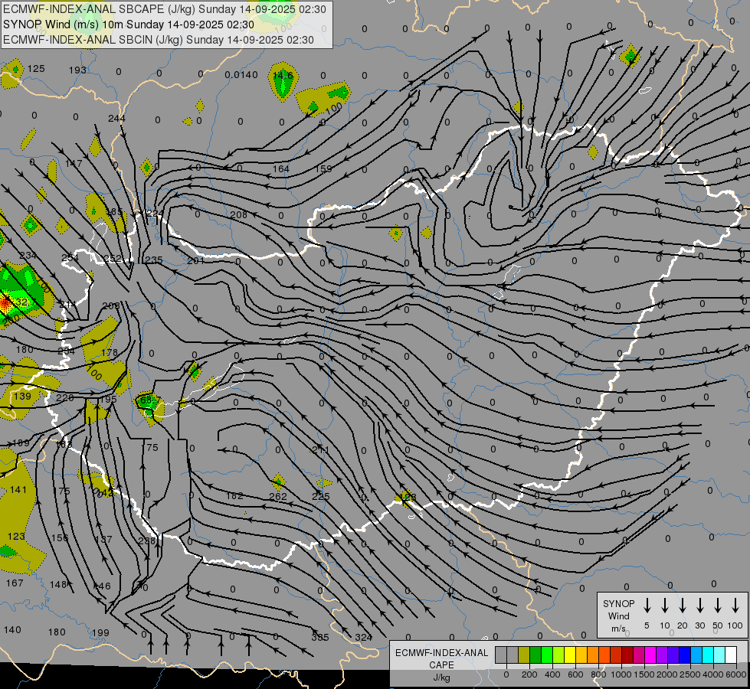Select the olive swatch left of 200 in CAPE legend
The width and height of the screenshot is (750, 689).
click(524, 655)
